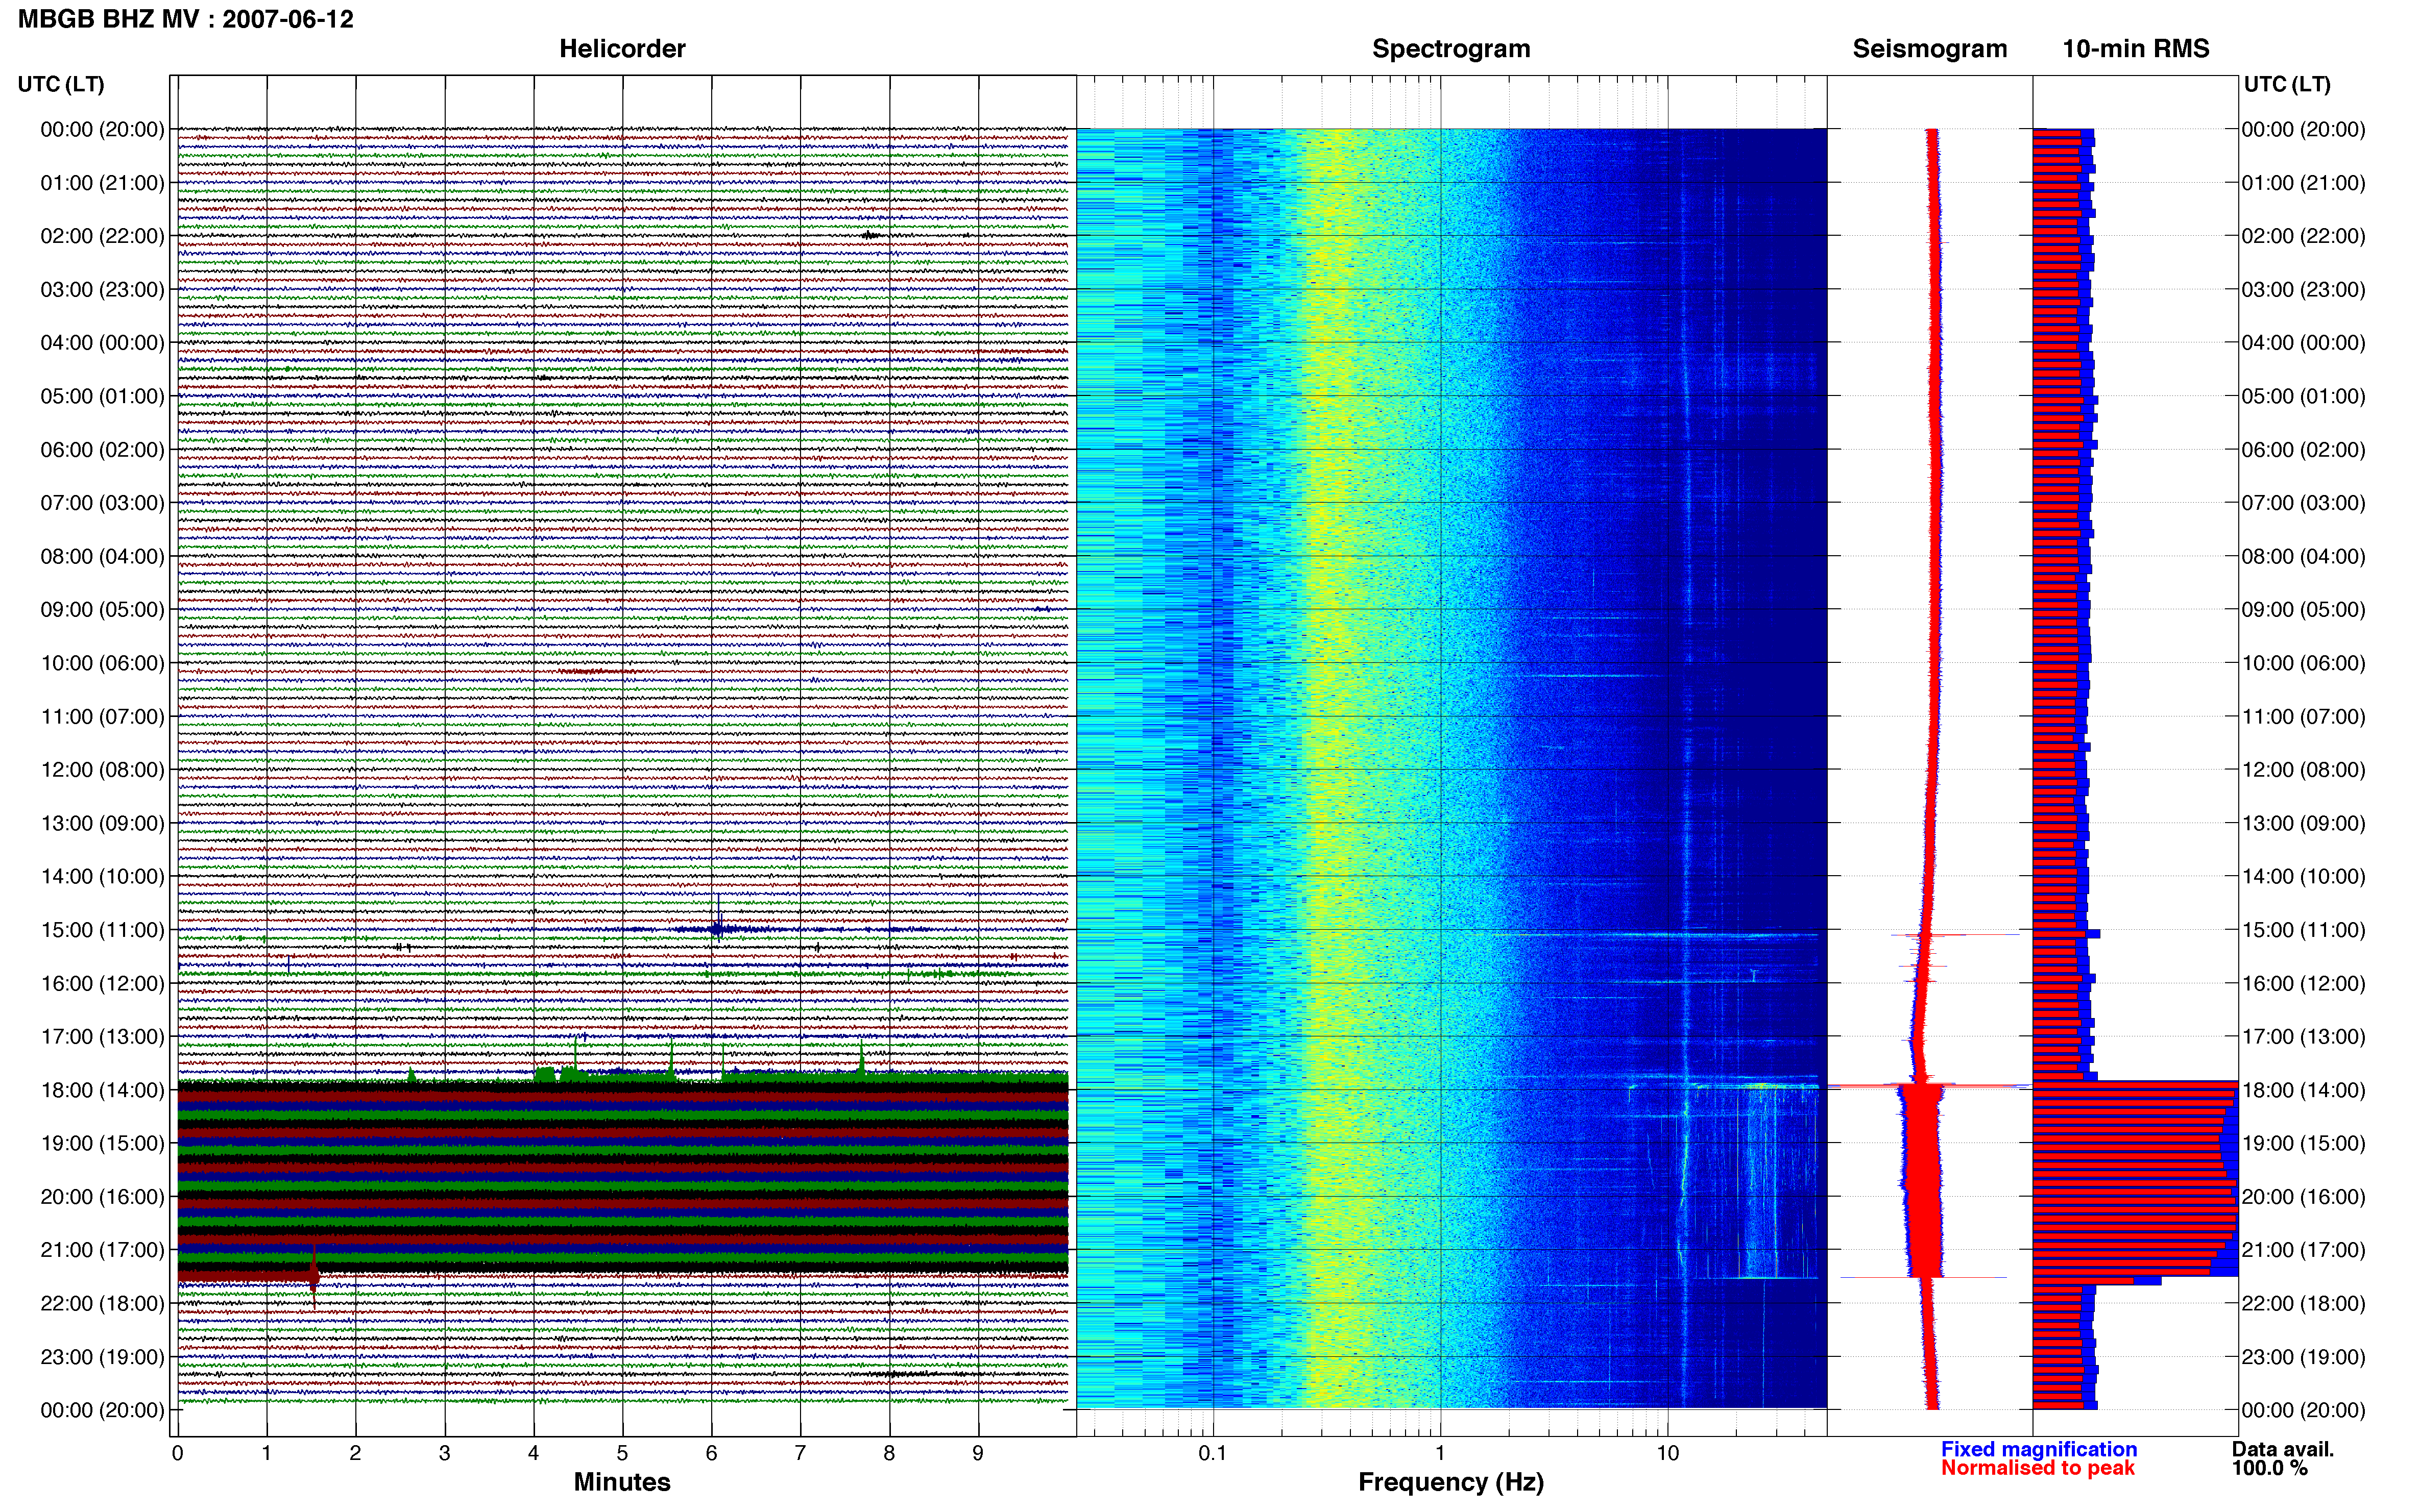Viewport: 2420px width, 1512px height.
Task: Click the right '04:00 (00:00)' time label
Action: [2303, 343]
